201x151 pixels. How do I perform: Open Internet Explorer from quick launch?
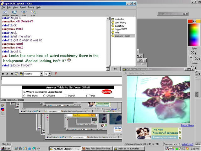pos(29,148)
